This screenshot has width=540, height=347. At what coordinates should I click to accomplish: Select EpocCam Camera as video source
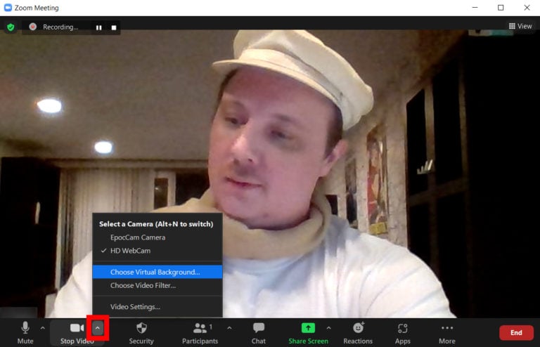pos(138,237)
